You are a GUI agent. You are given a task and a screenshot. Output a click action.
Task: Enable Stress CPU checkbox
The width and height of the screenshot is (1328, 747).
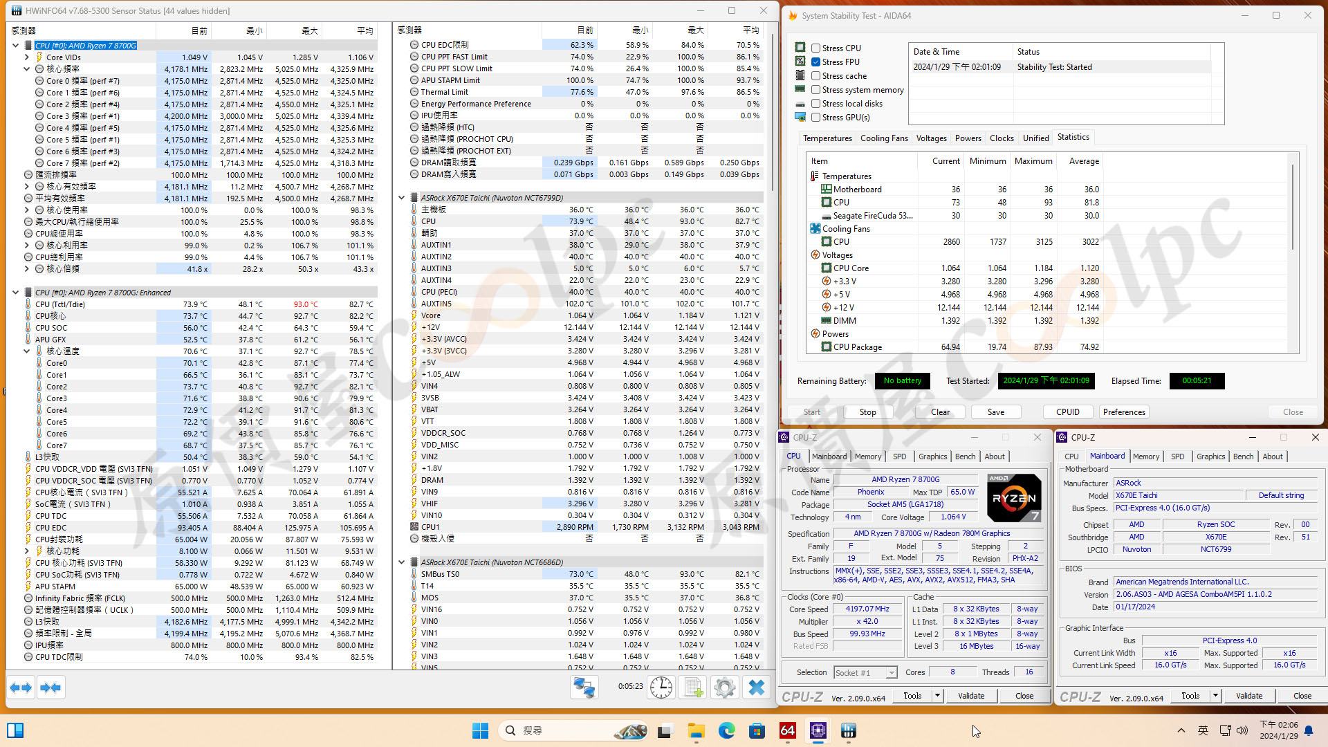pyautogui.click(x=816, y=48)
